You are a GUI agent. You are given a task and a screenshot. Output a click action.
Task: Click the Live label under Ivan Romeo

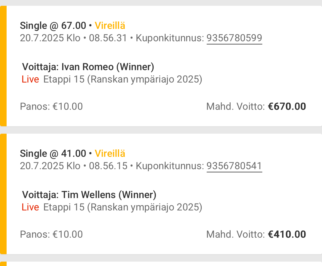tap(30, 79)
